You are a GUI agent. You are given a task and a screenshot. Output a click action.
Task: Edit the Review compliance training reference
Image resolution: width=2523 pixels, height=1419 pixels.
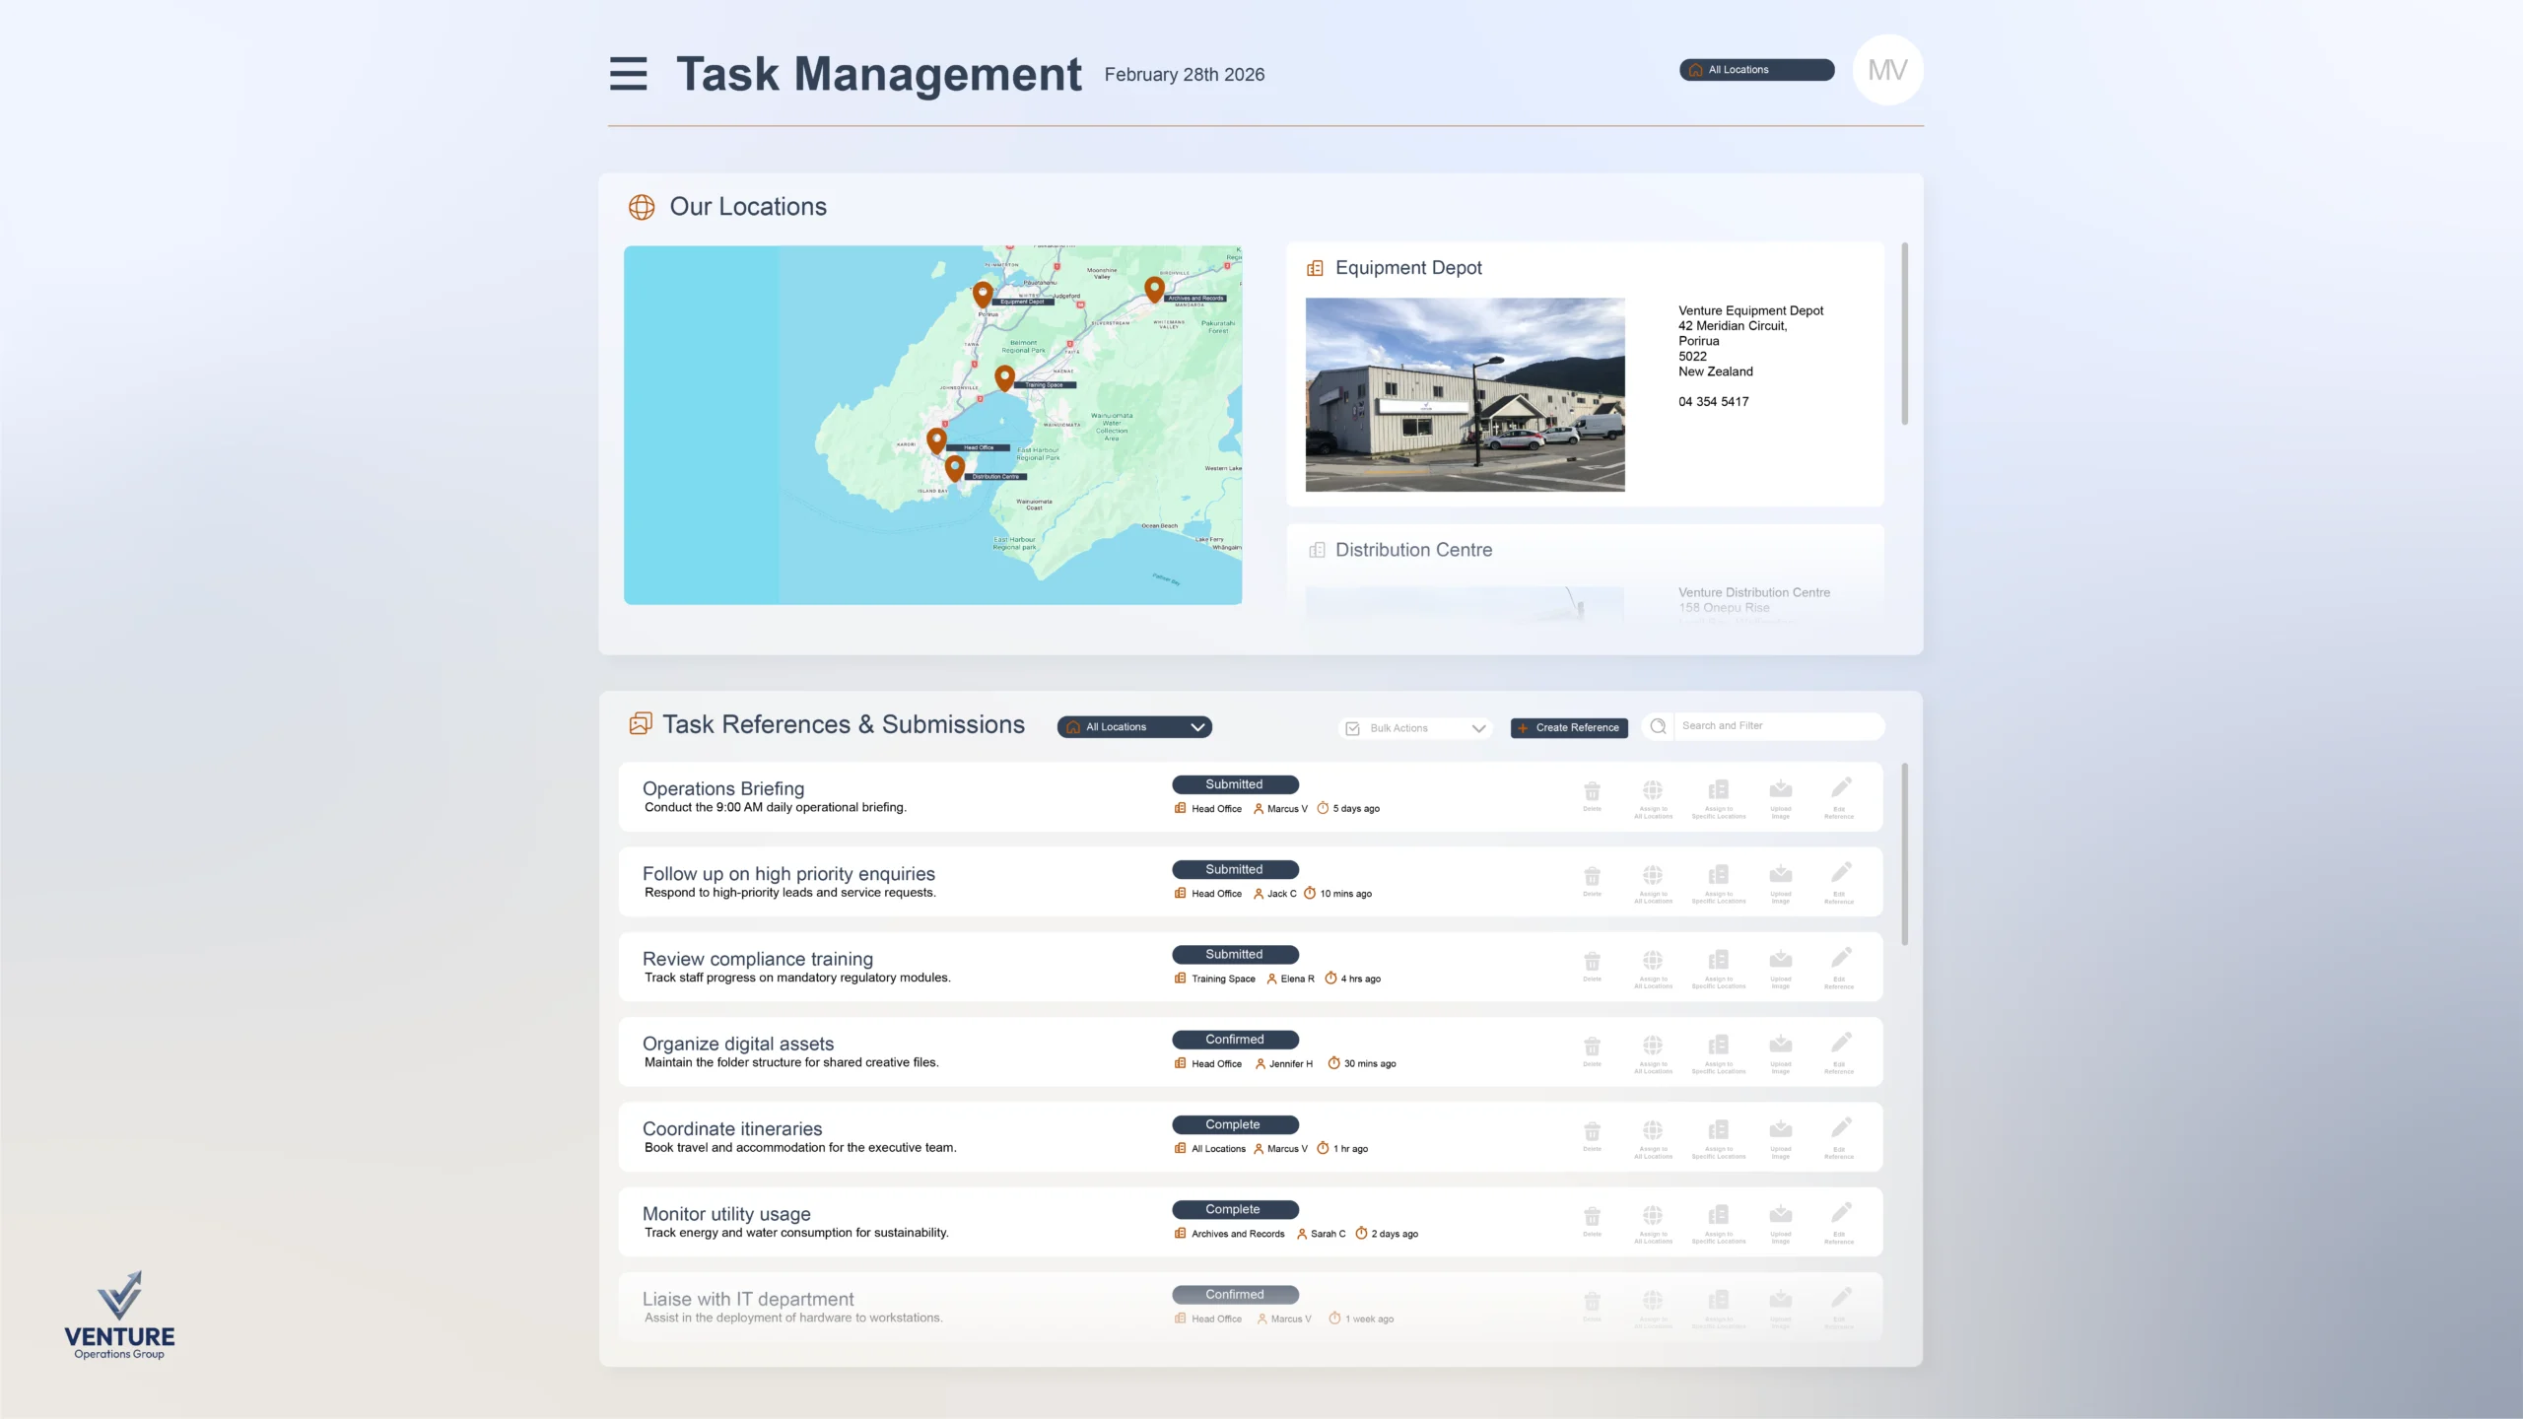coord(1839,968)
